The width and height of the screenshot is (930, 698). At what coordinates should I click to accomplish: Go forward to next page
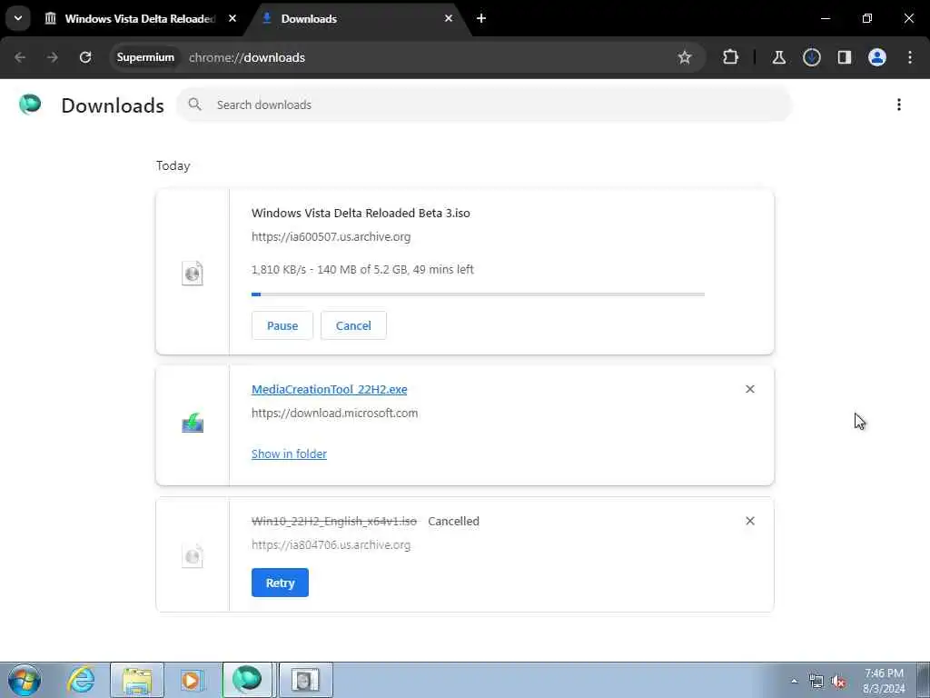[52, 57]
